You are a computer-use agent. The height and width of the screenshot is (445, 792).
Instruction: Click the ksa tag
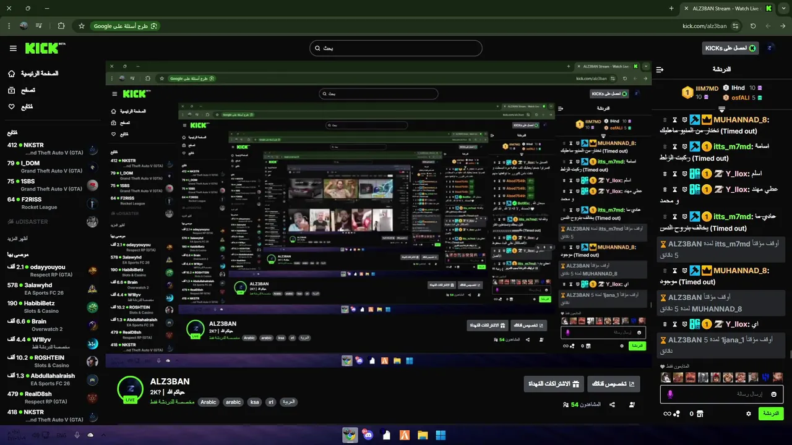point(254,402)
